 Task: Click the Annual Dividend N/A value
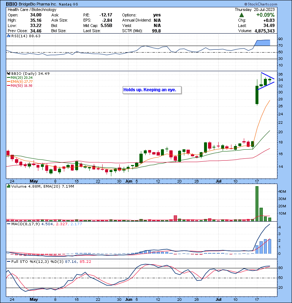(x=157, y=20)
